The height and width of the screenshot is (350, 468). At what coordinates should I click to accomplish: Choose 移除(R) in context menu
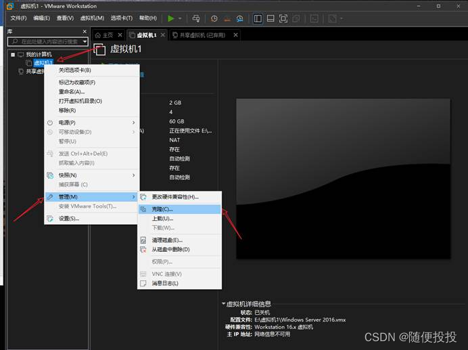tap(92, 110)
